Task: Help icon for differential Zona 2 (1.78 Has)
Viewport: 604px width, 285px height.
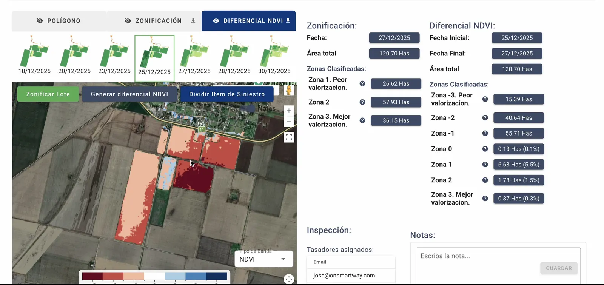Action: 485,180
